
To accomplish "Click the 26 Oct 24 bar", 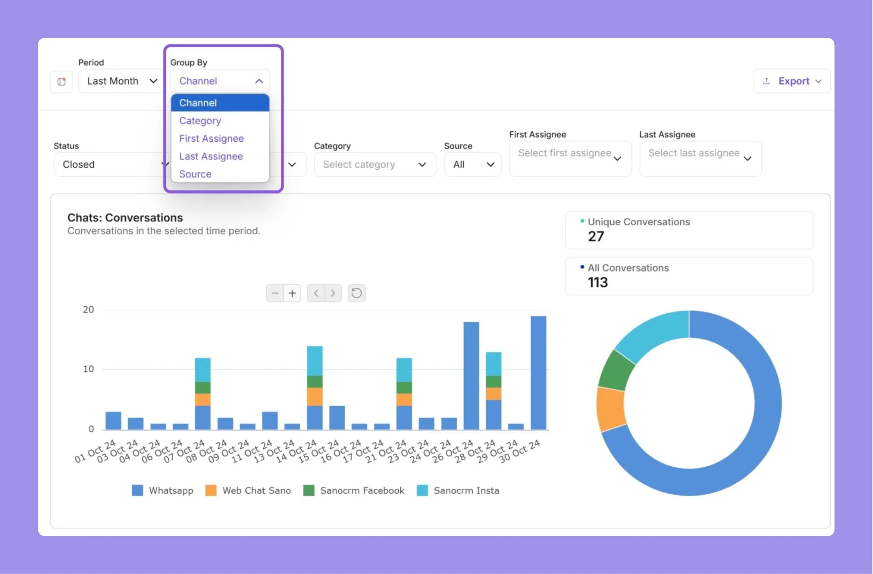I will tap(471, 376).
